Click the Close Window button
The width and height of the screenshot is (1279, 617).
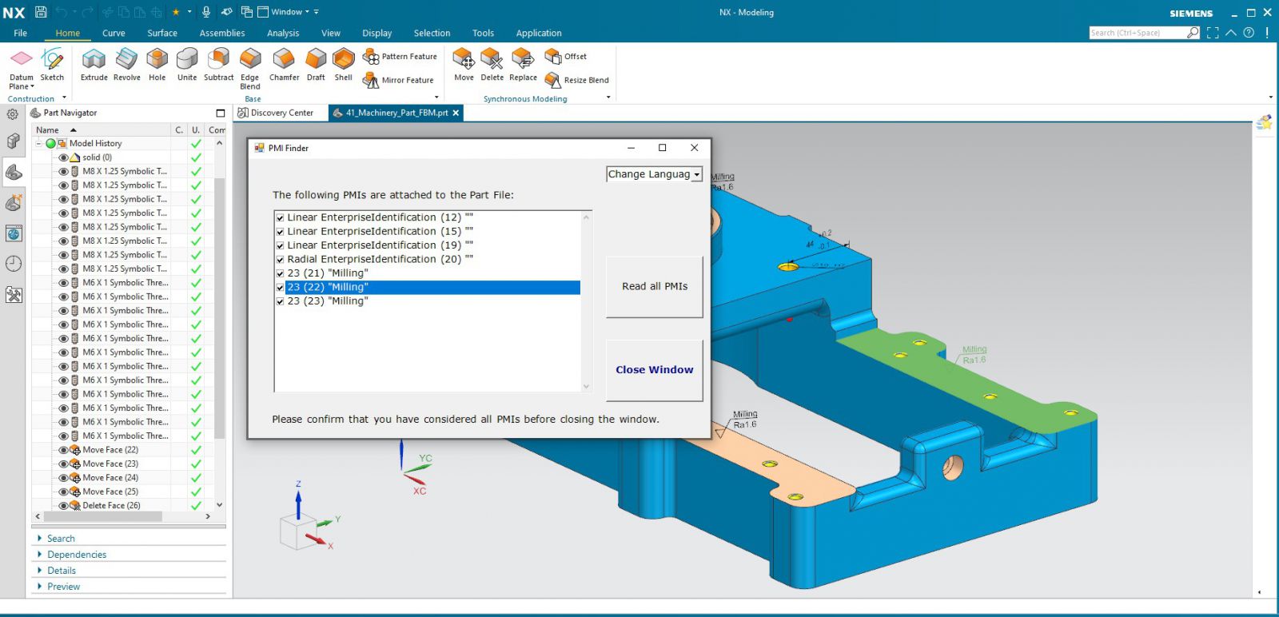655,370
